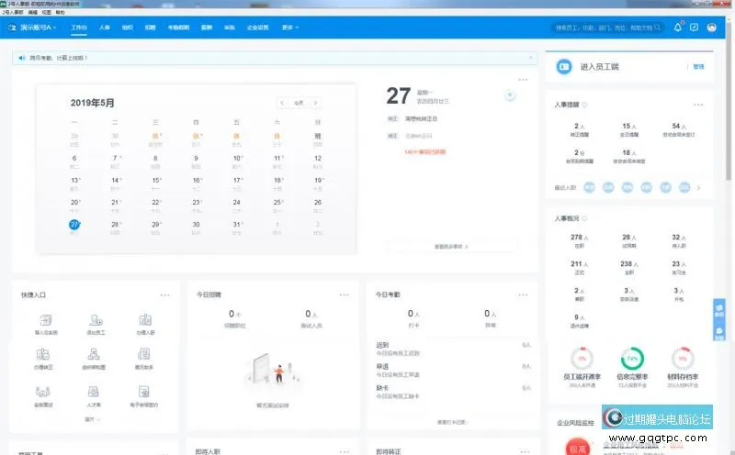Click the info icon beside 人事提醒
The image size is (735, 455).
[584, 105]
